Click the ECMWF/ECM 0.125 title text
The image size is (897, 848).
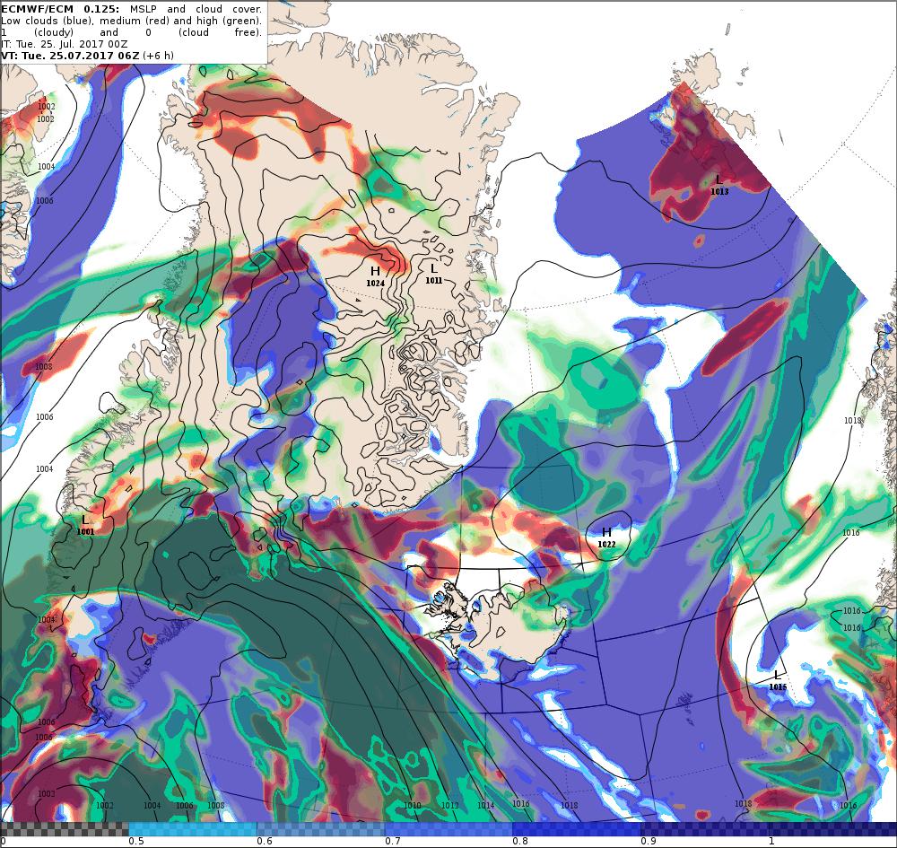[60, 9]
